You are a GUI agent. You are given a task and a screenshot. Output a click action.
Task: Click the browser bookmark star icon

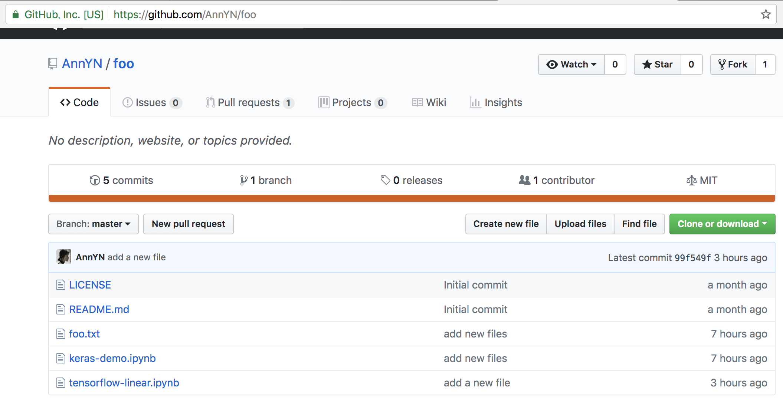click(766, 14)
